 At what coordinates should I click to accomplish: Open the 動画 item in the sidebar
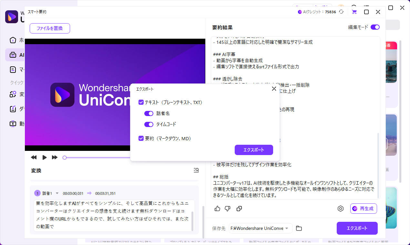coord(13,124)
